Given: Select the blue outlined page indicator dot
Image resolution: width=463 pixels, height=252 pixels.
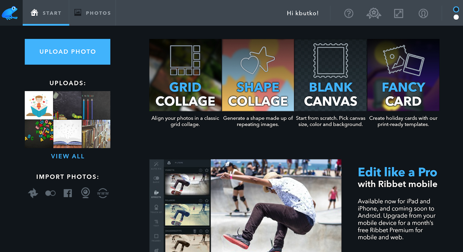Looking at the screenshot, I should click(x=456, y=9).
